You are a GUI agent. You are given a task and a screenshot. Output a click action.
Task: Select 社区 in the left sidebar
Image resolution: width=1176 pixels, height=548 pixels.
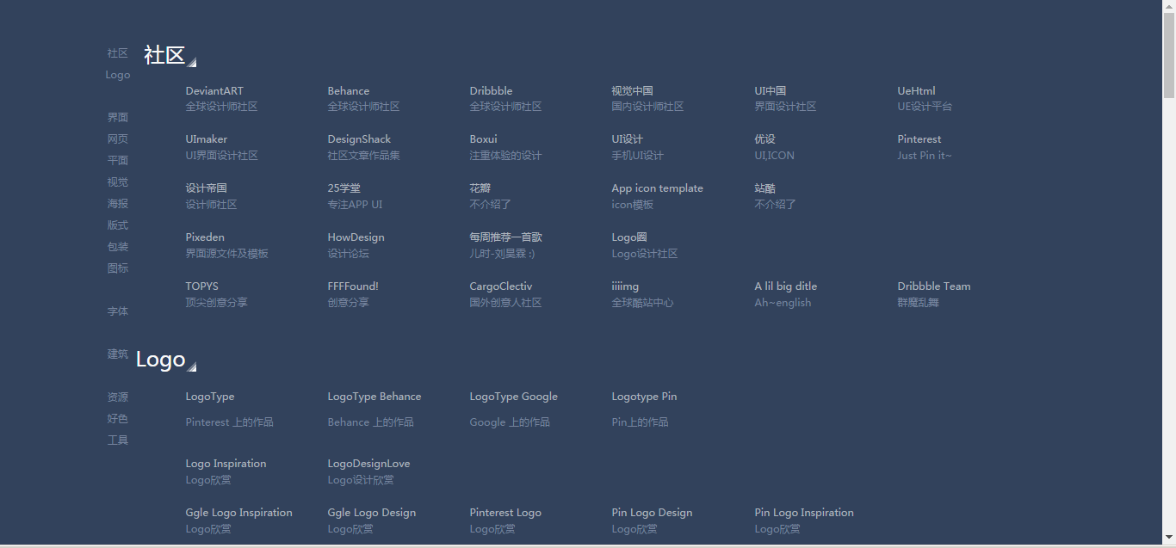click(x=118, y=53)
